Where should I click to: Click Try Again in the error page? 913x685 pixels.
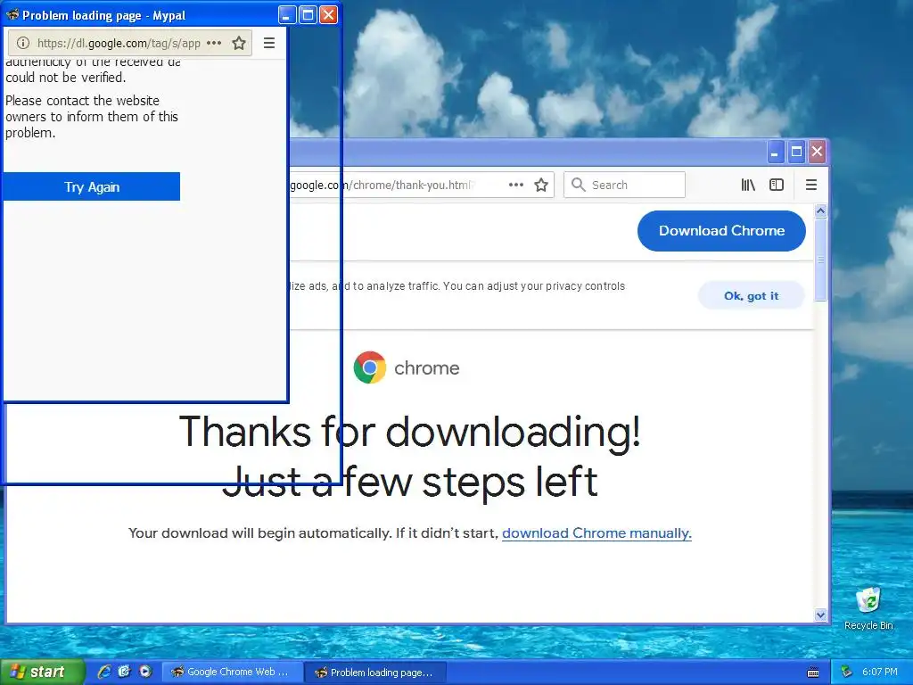click(92, 186)
